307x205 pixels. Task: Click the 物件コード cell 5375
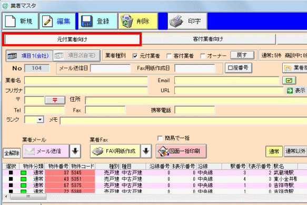click(x=83, y=185)
